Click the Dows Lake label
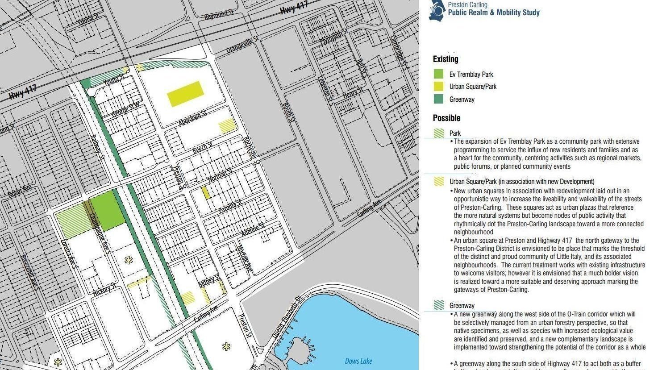 coord(358,361)
